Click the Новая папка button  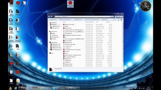pos(105,19)
